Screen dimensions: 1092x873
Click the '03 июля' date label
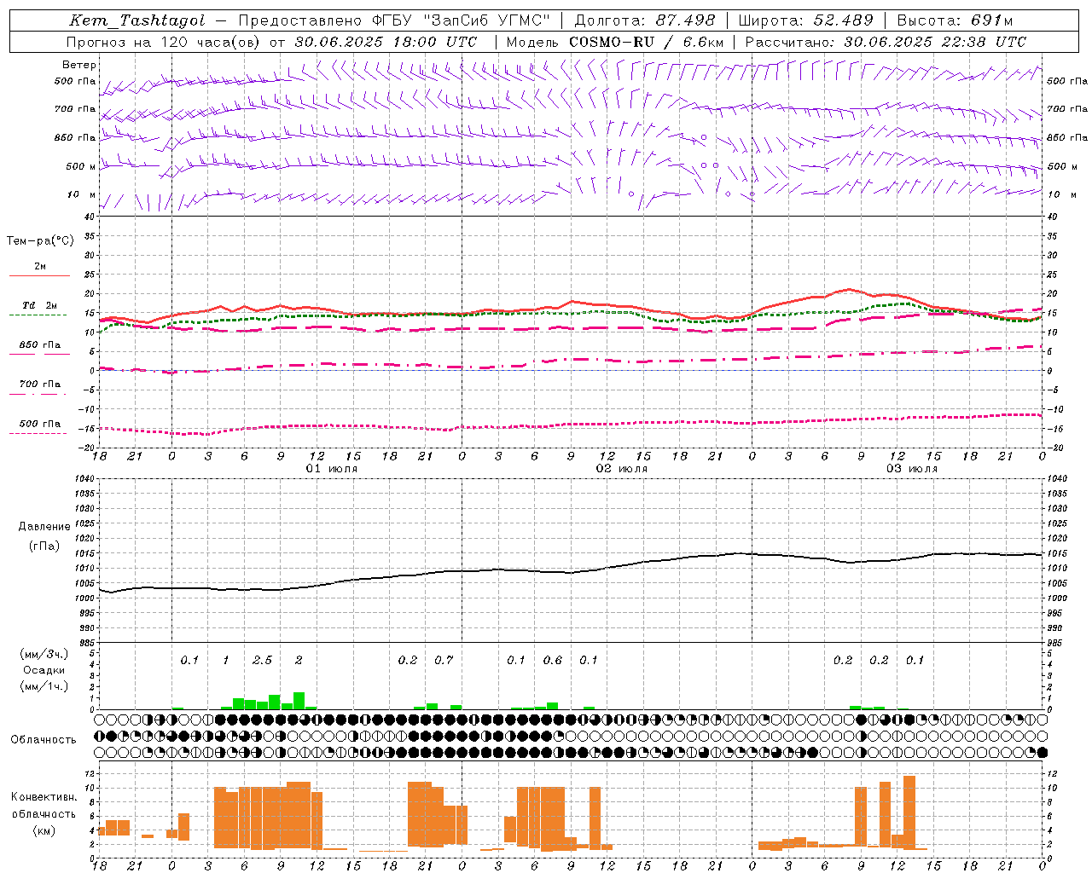click(x=912, y=469)
